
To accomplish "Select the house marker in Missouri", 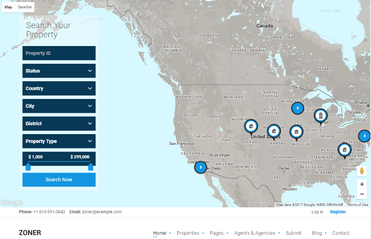I will pyautogui.click(x=296, y=132).
